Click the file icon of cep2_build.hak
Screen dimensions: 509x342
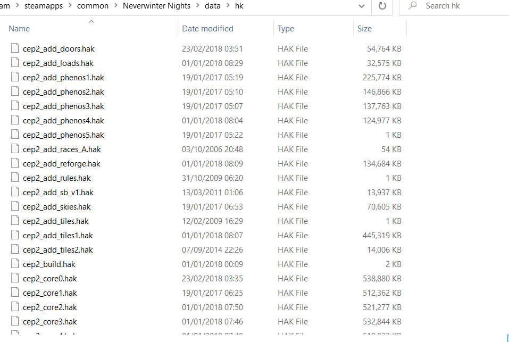[15, 263]
